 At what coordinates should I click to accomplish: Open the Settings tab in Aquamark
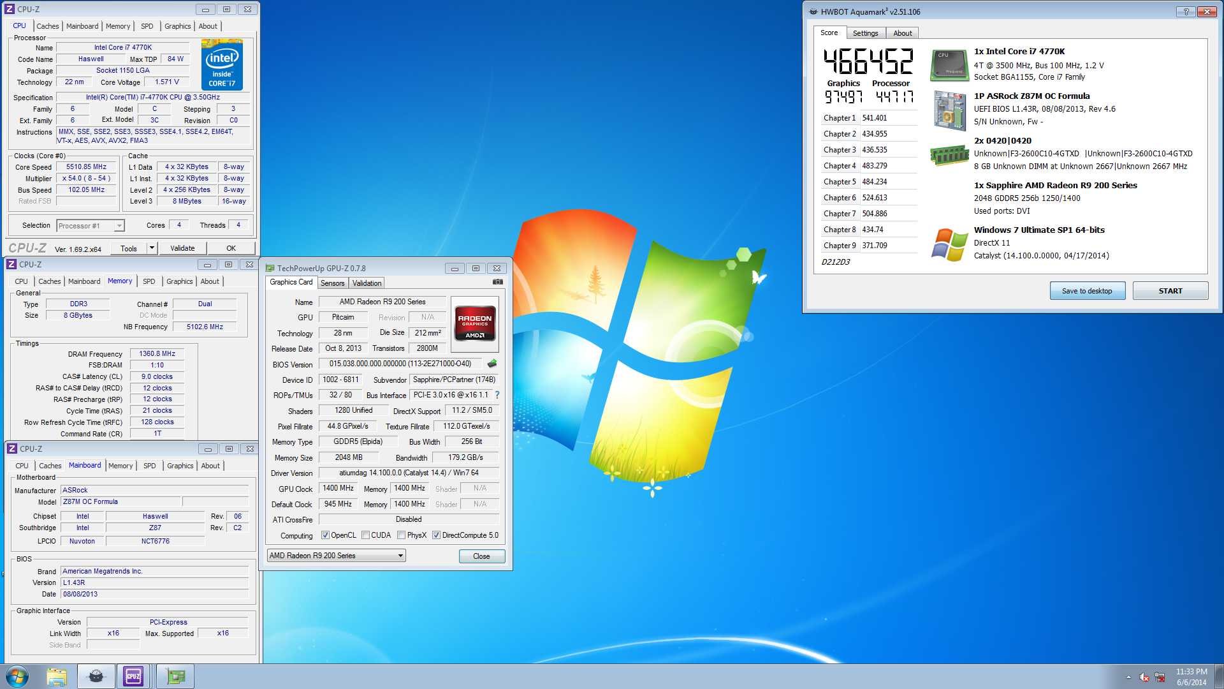(x=866, y=33)
